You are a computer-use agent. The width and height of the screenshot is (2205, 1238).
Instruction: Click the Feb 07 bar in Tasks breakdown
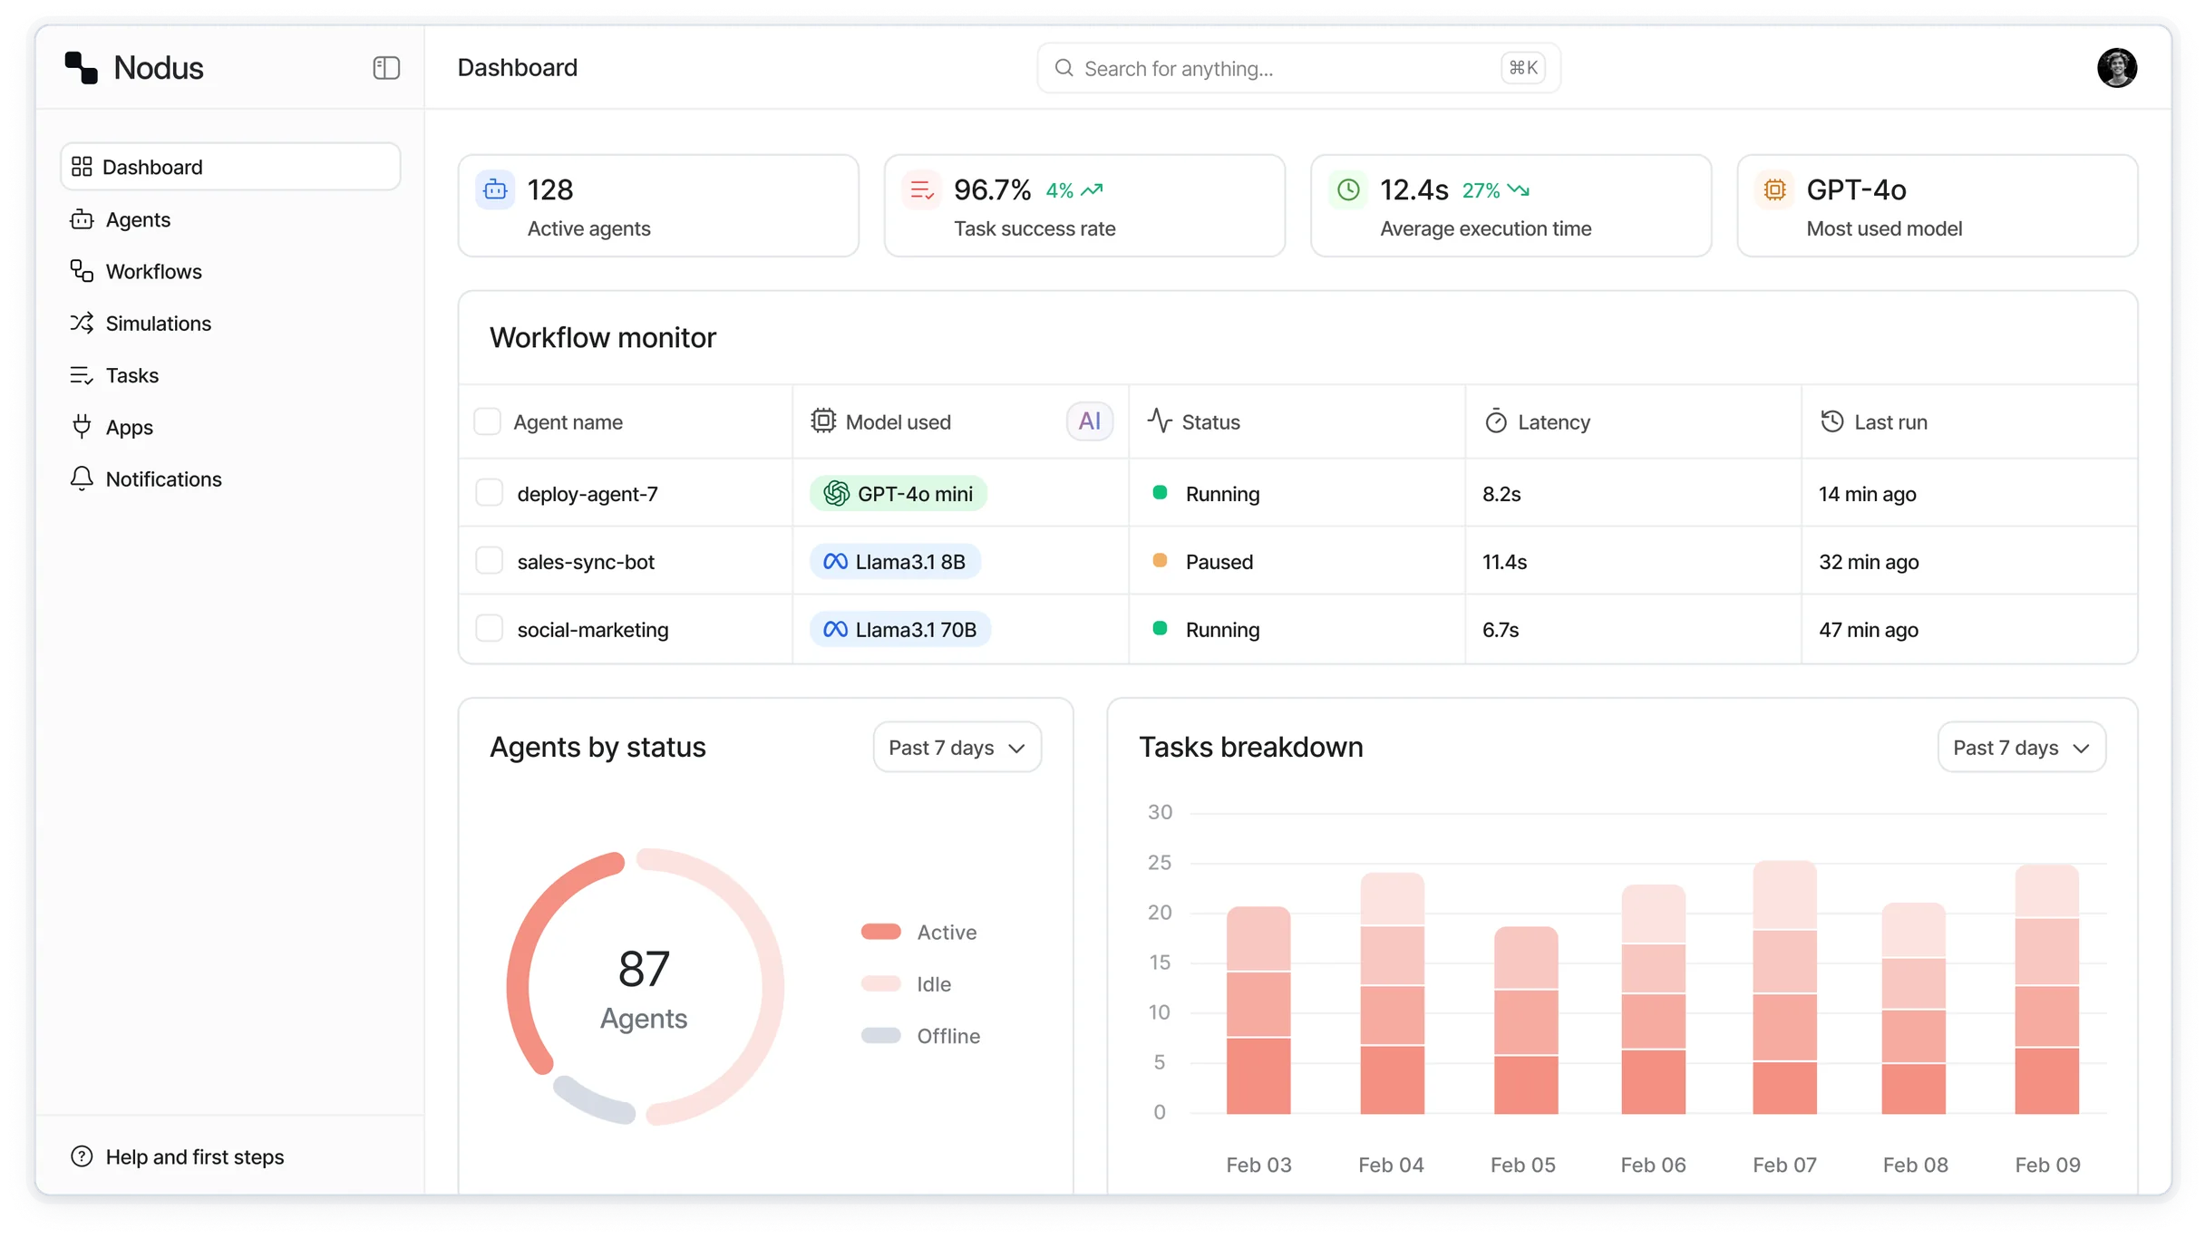click(1784, 987)
